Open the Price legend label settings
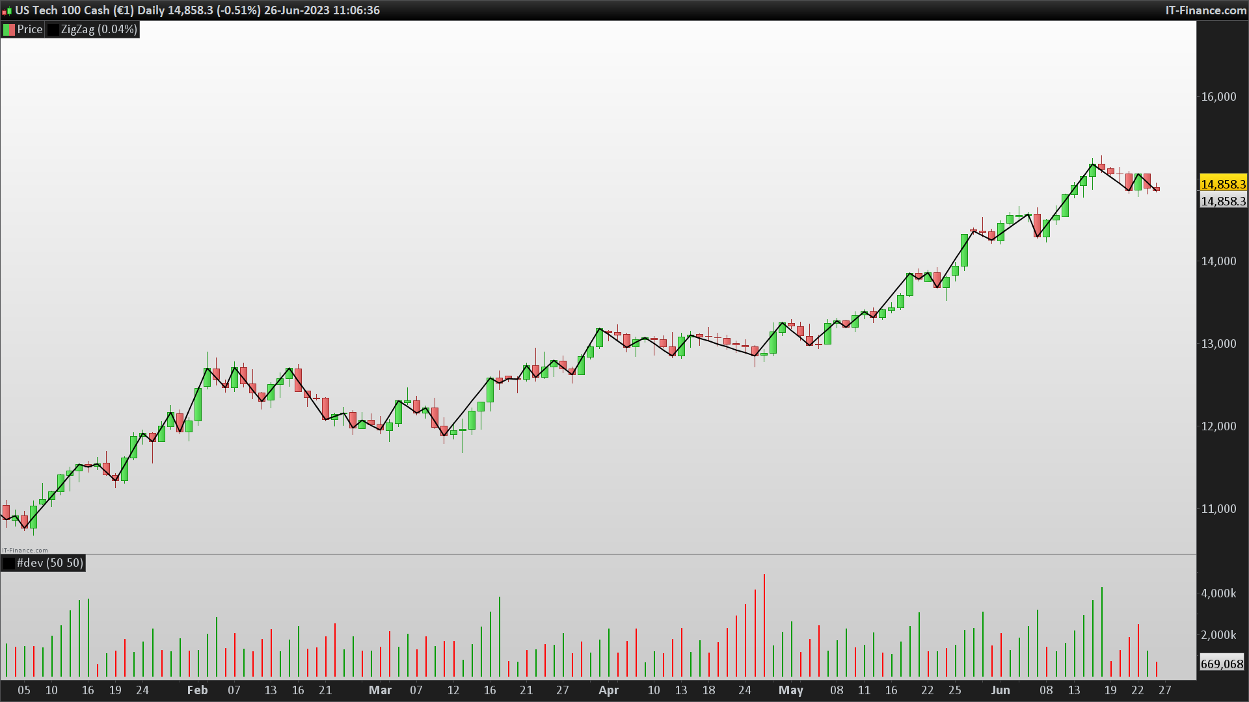Screen dimensions: 1249x702 click(x=30, y=29)
